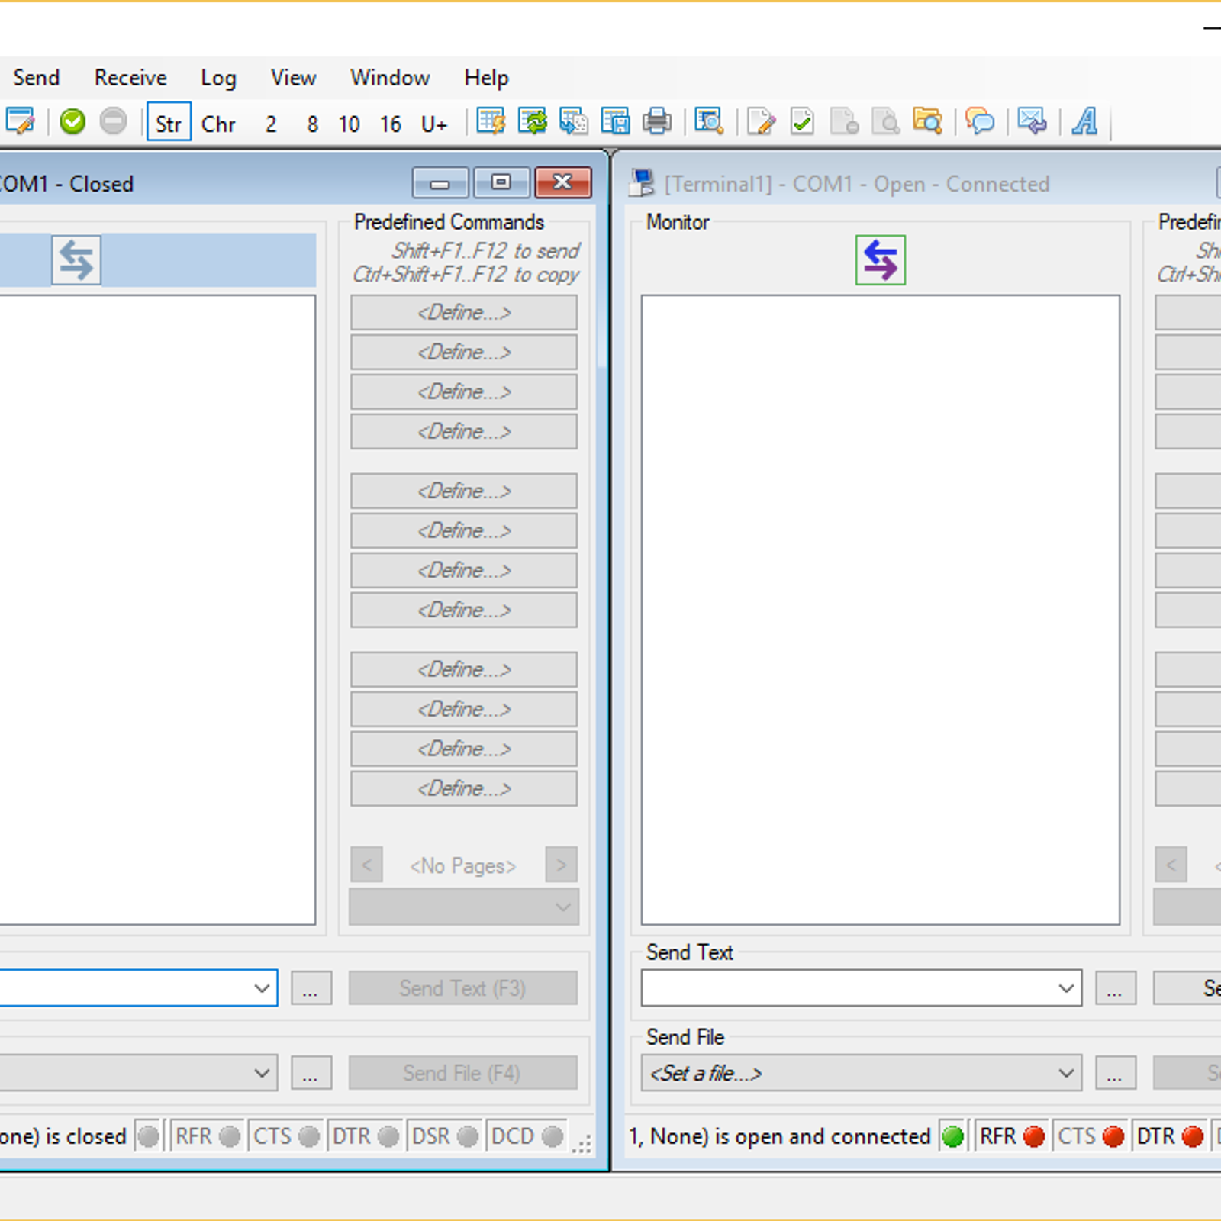Image resolution: width=1221 pixels, height=1221 pixels.
Task: Expand the Send Text dropdown in Terminal1
Action: [1066, 988]
